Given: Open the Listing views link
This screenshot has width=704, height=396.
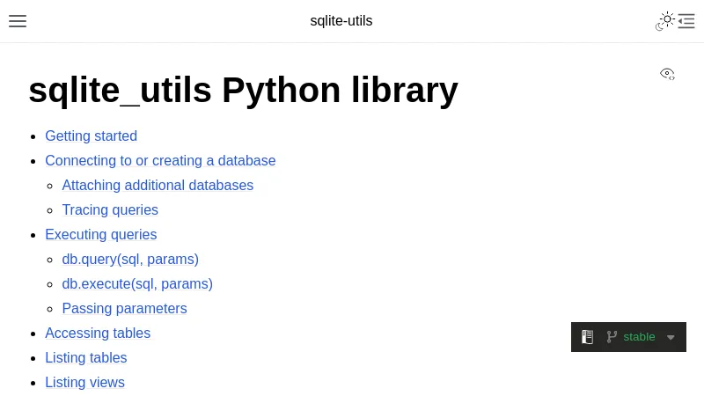Looking at the screenshot, I should pos(84,383).
